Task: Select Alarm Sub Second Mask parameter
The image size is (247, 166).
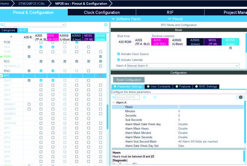Action: tap(141, 141)
